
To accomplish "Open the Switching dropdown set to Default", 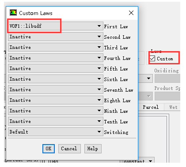I will (56, 132).
